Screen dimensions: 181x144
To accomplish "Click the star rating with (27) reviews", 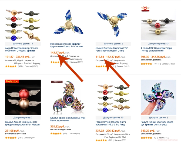I will coord(56,134).
